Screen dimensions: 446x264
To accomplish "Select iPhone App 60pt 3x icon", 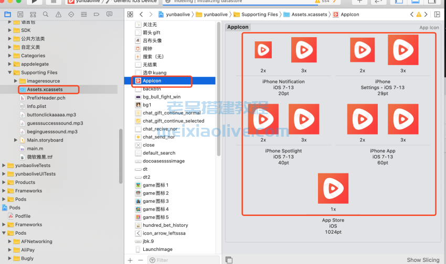I will tap(403, 119).
